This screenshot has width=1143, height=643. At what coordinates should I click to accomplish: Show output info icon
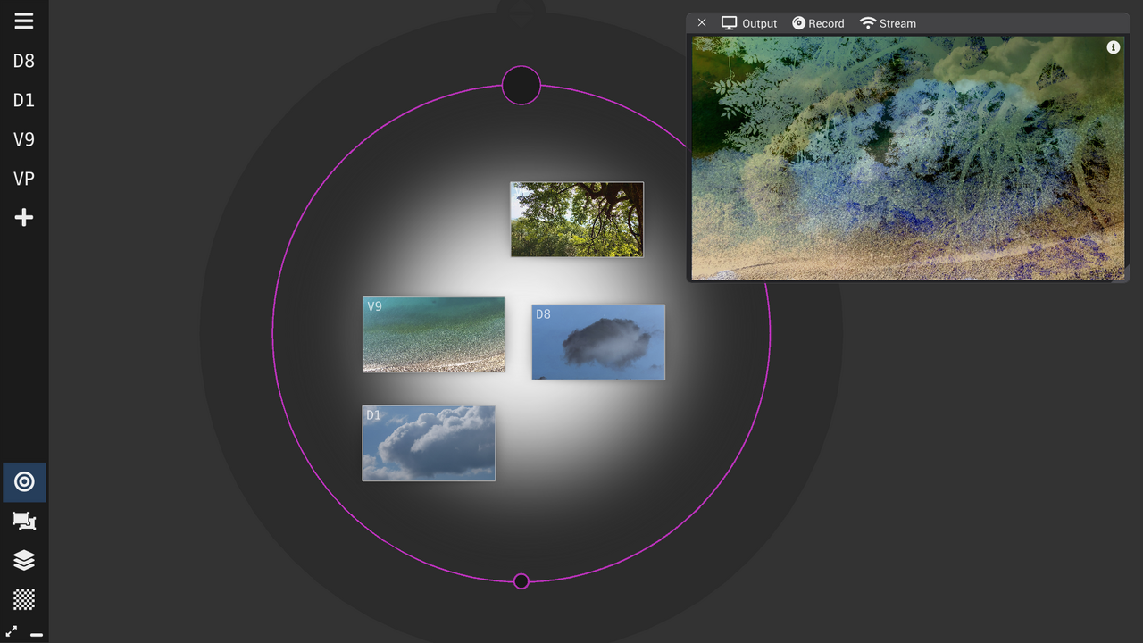1113,47
